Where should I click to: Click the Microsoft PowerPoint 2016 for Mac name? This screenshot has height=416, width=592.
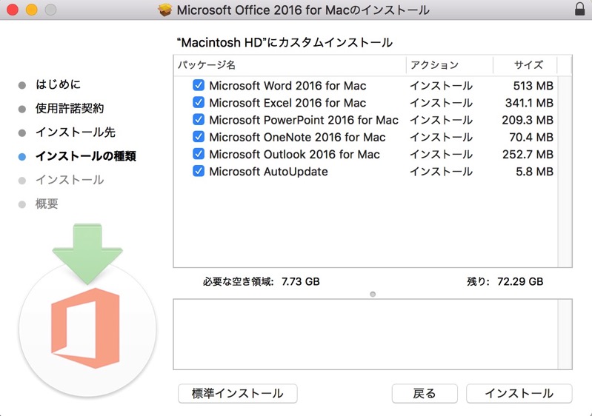click(304, 120)
